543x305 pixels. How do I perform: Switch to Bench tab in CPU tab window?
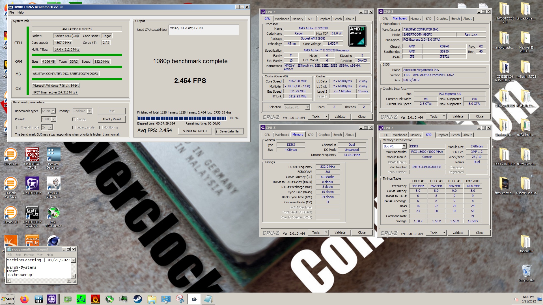click(337, 19)
